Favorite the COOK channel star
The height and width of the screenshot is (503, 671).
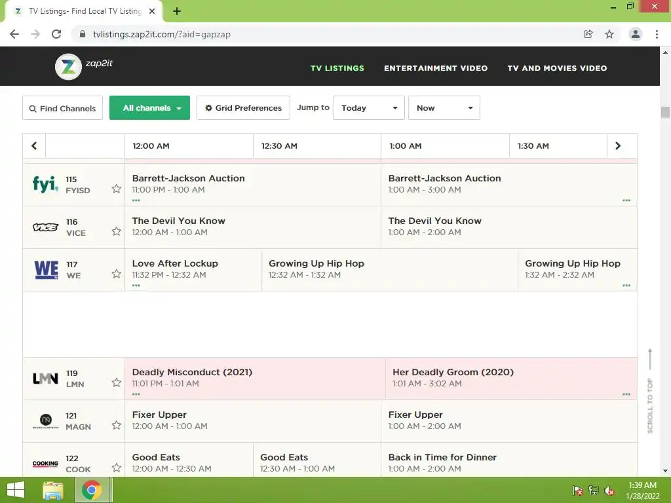(x=117, y=468)
